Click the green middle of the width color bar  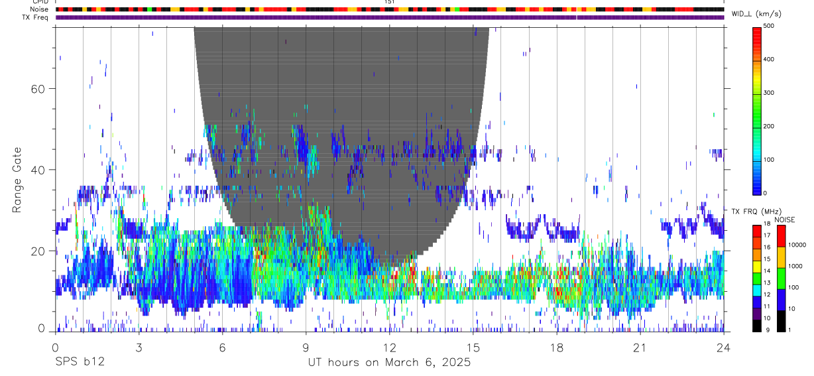coord(756,113)
